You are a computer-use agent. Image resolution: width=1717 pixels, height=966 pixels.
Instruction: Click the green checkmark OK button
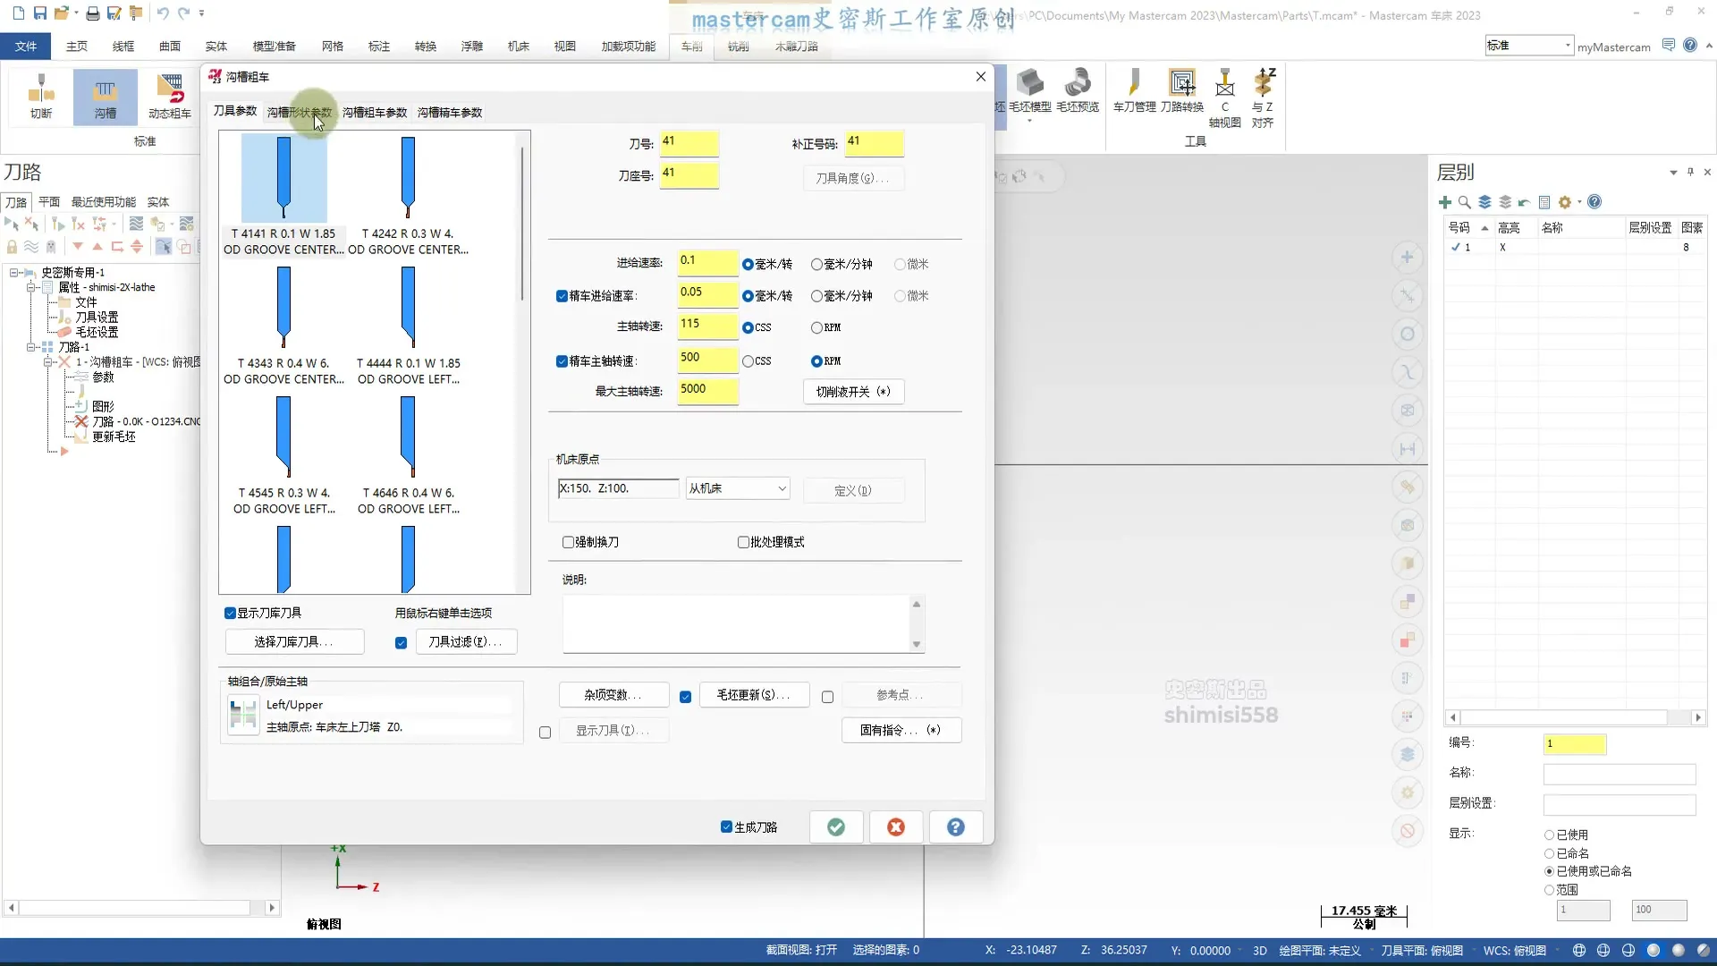(836, 827)
